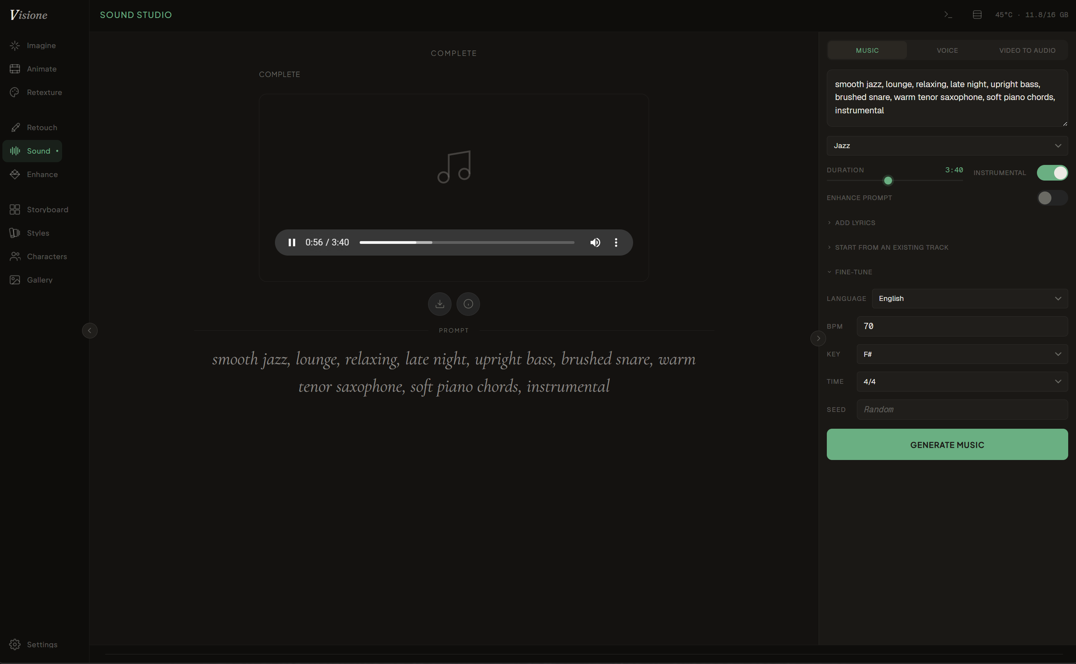
Task: Show info for the generated track
Action: 468,304
